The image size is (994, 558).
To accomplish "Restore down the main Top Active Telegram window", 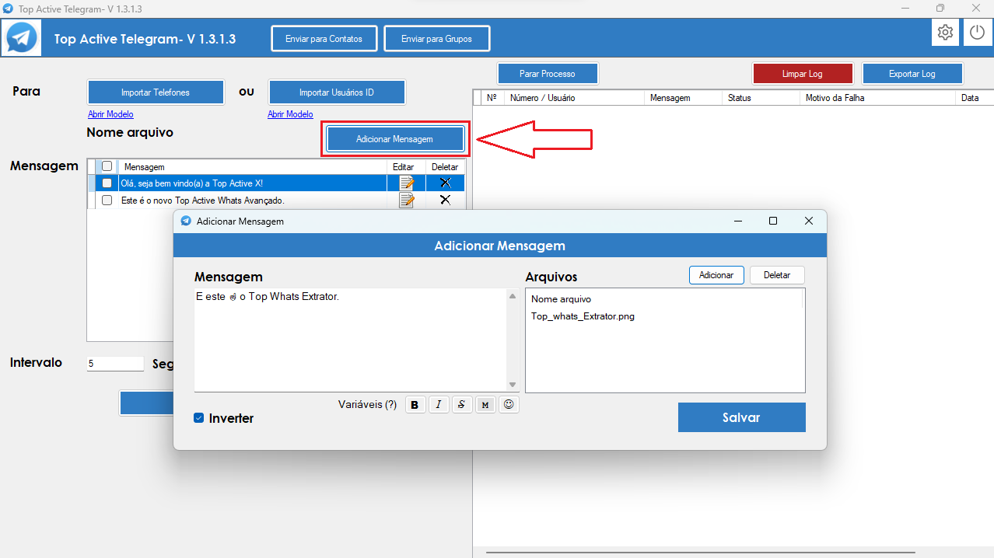I will pos(940,9).
